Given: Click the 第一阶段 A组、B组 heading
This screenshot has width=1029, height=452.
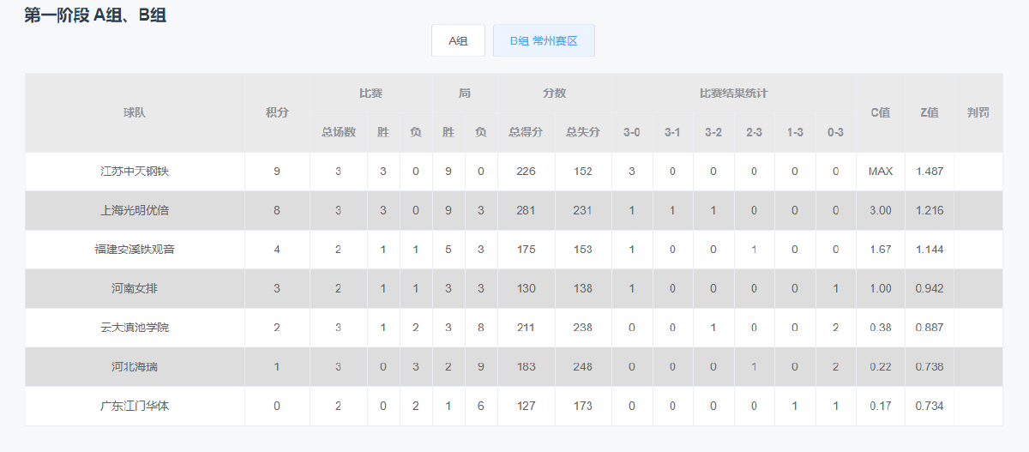Looking at the screenshot, I should (x=95, y=15).
